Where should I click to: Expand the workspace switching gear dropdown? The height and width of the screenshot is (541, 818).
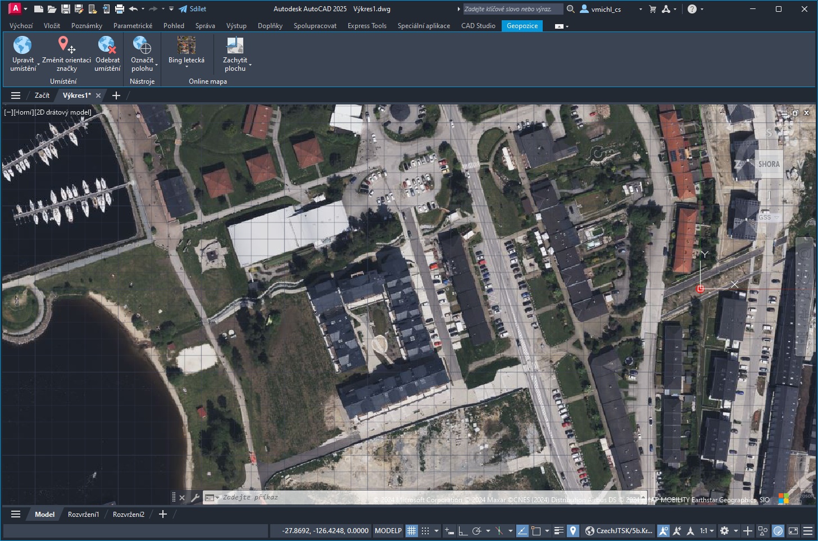(x=735, y=531)
